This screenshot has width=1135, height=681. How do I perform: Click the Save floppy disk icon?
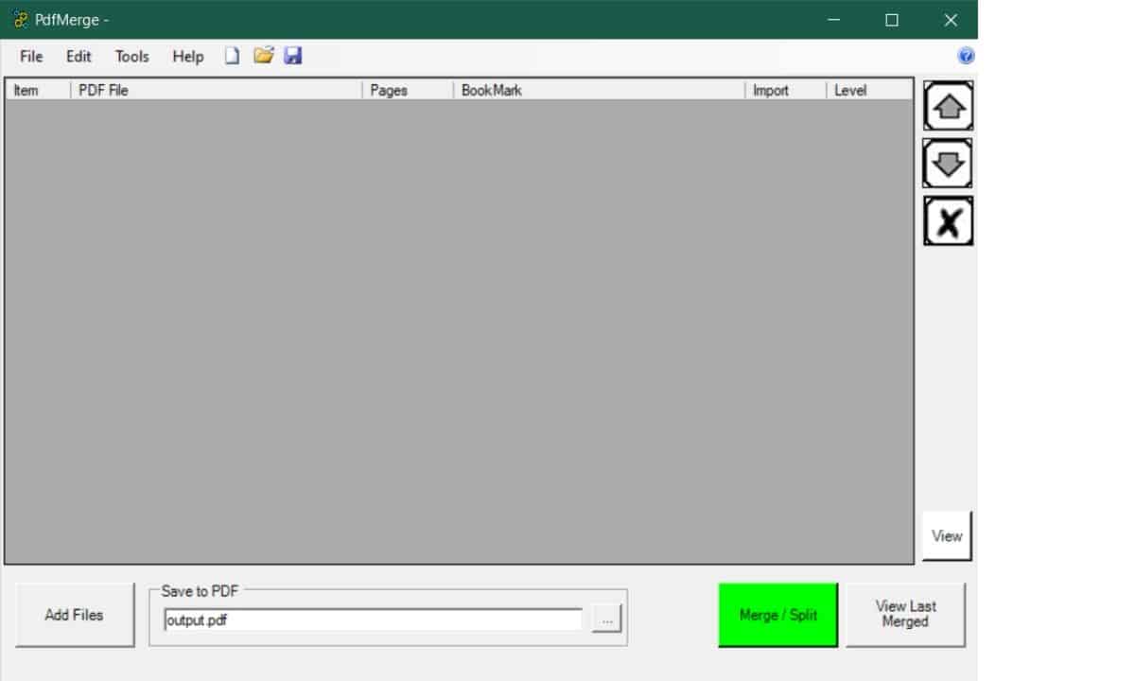pos(293,56)
